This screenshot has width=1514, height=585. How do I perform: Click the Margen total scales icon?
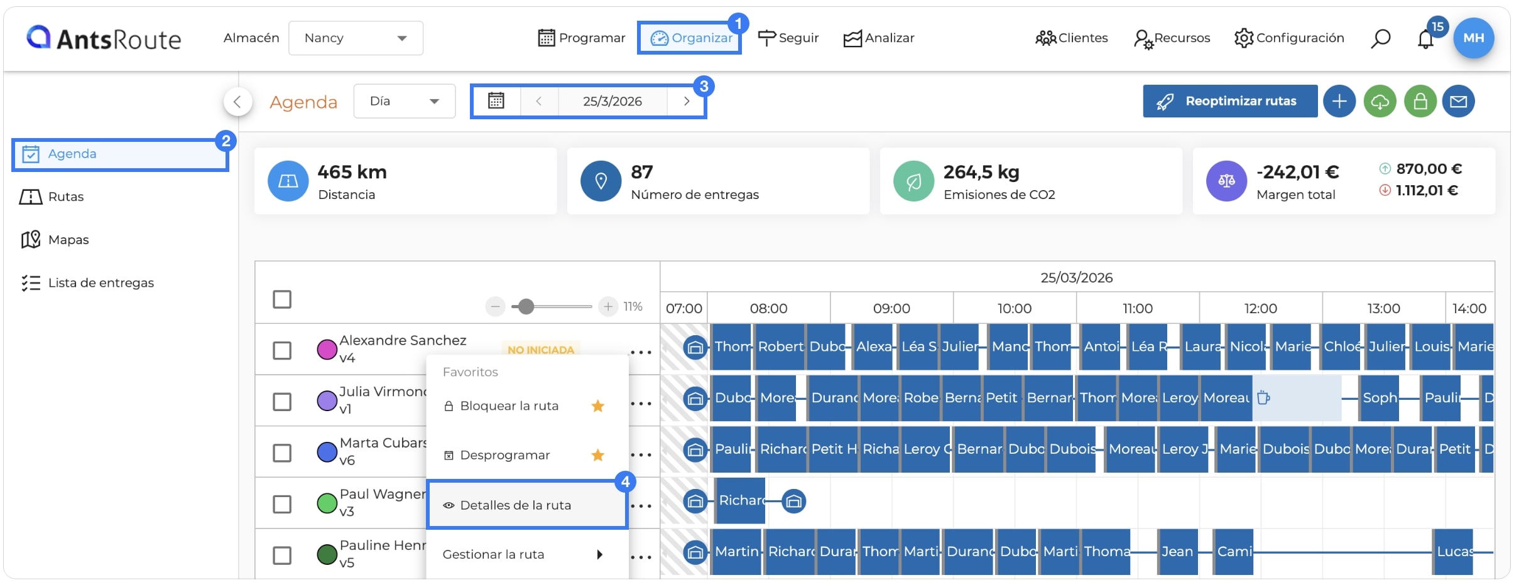(x=1226, y=181)
